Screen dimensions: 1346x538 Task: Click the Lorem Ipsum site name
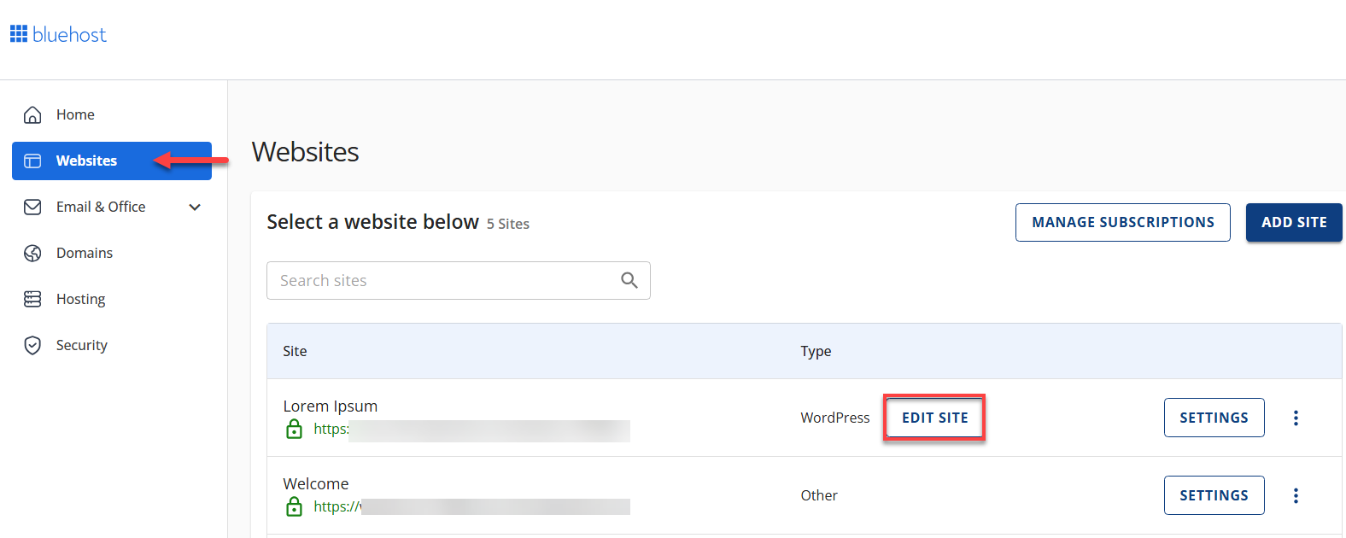pos(331,406)
